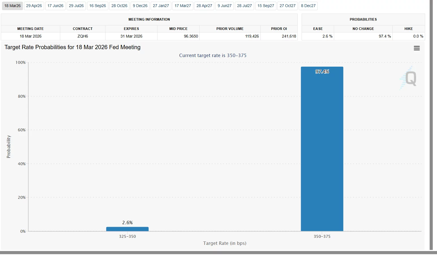The image size is (437, 255).
Task: Switch to the 17 Jun26 meeting
Action: tap(55, 6)
